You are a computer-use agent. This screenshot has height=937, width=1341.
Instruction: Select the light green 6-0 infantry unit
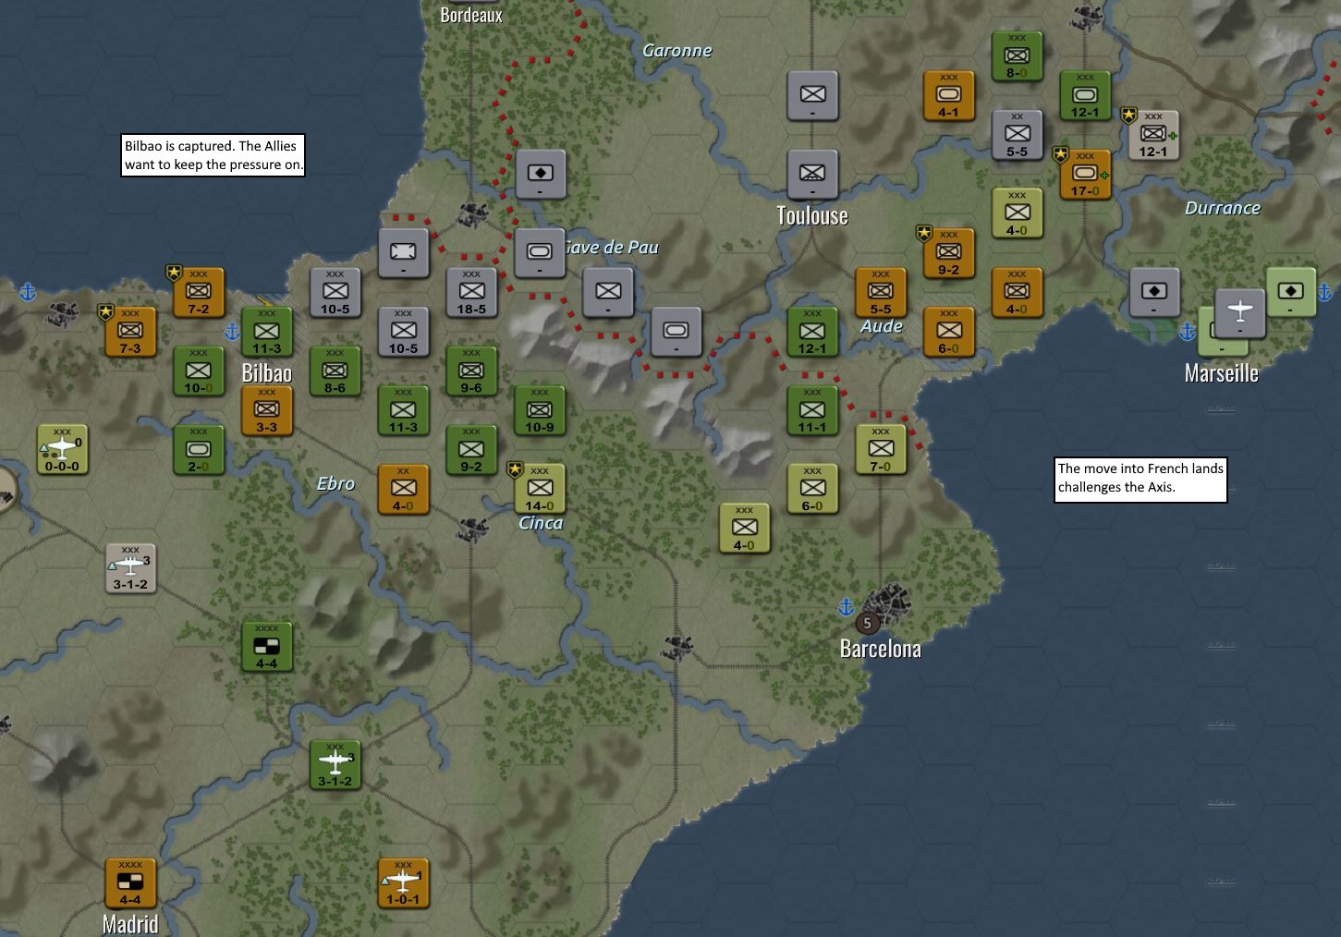[812, 489]
